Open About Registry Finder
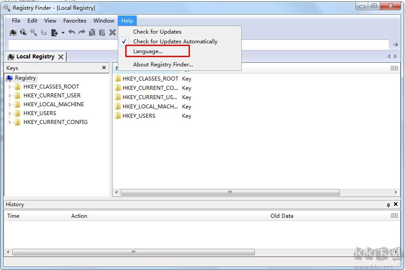The width and height of the screenshot is (405, 270). click(x=162, y=64)
